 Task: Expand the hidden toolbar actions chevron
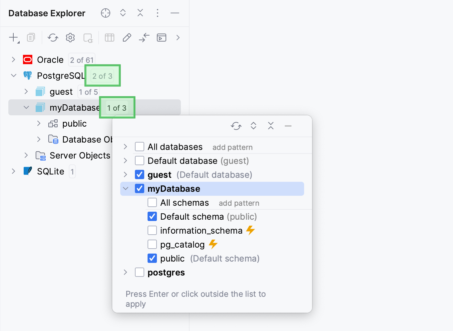coord(178,38)
